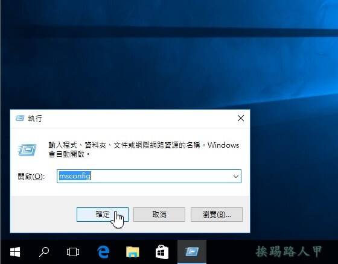Open the Microsoft Store taskbar icon
338x264 pixels.
[162, 252]
